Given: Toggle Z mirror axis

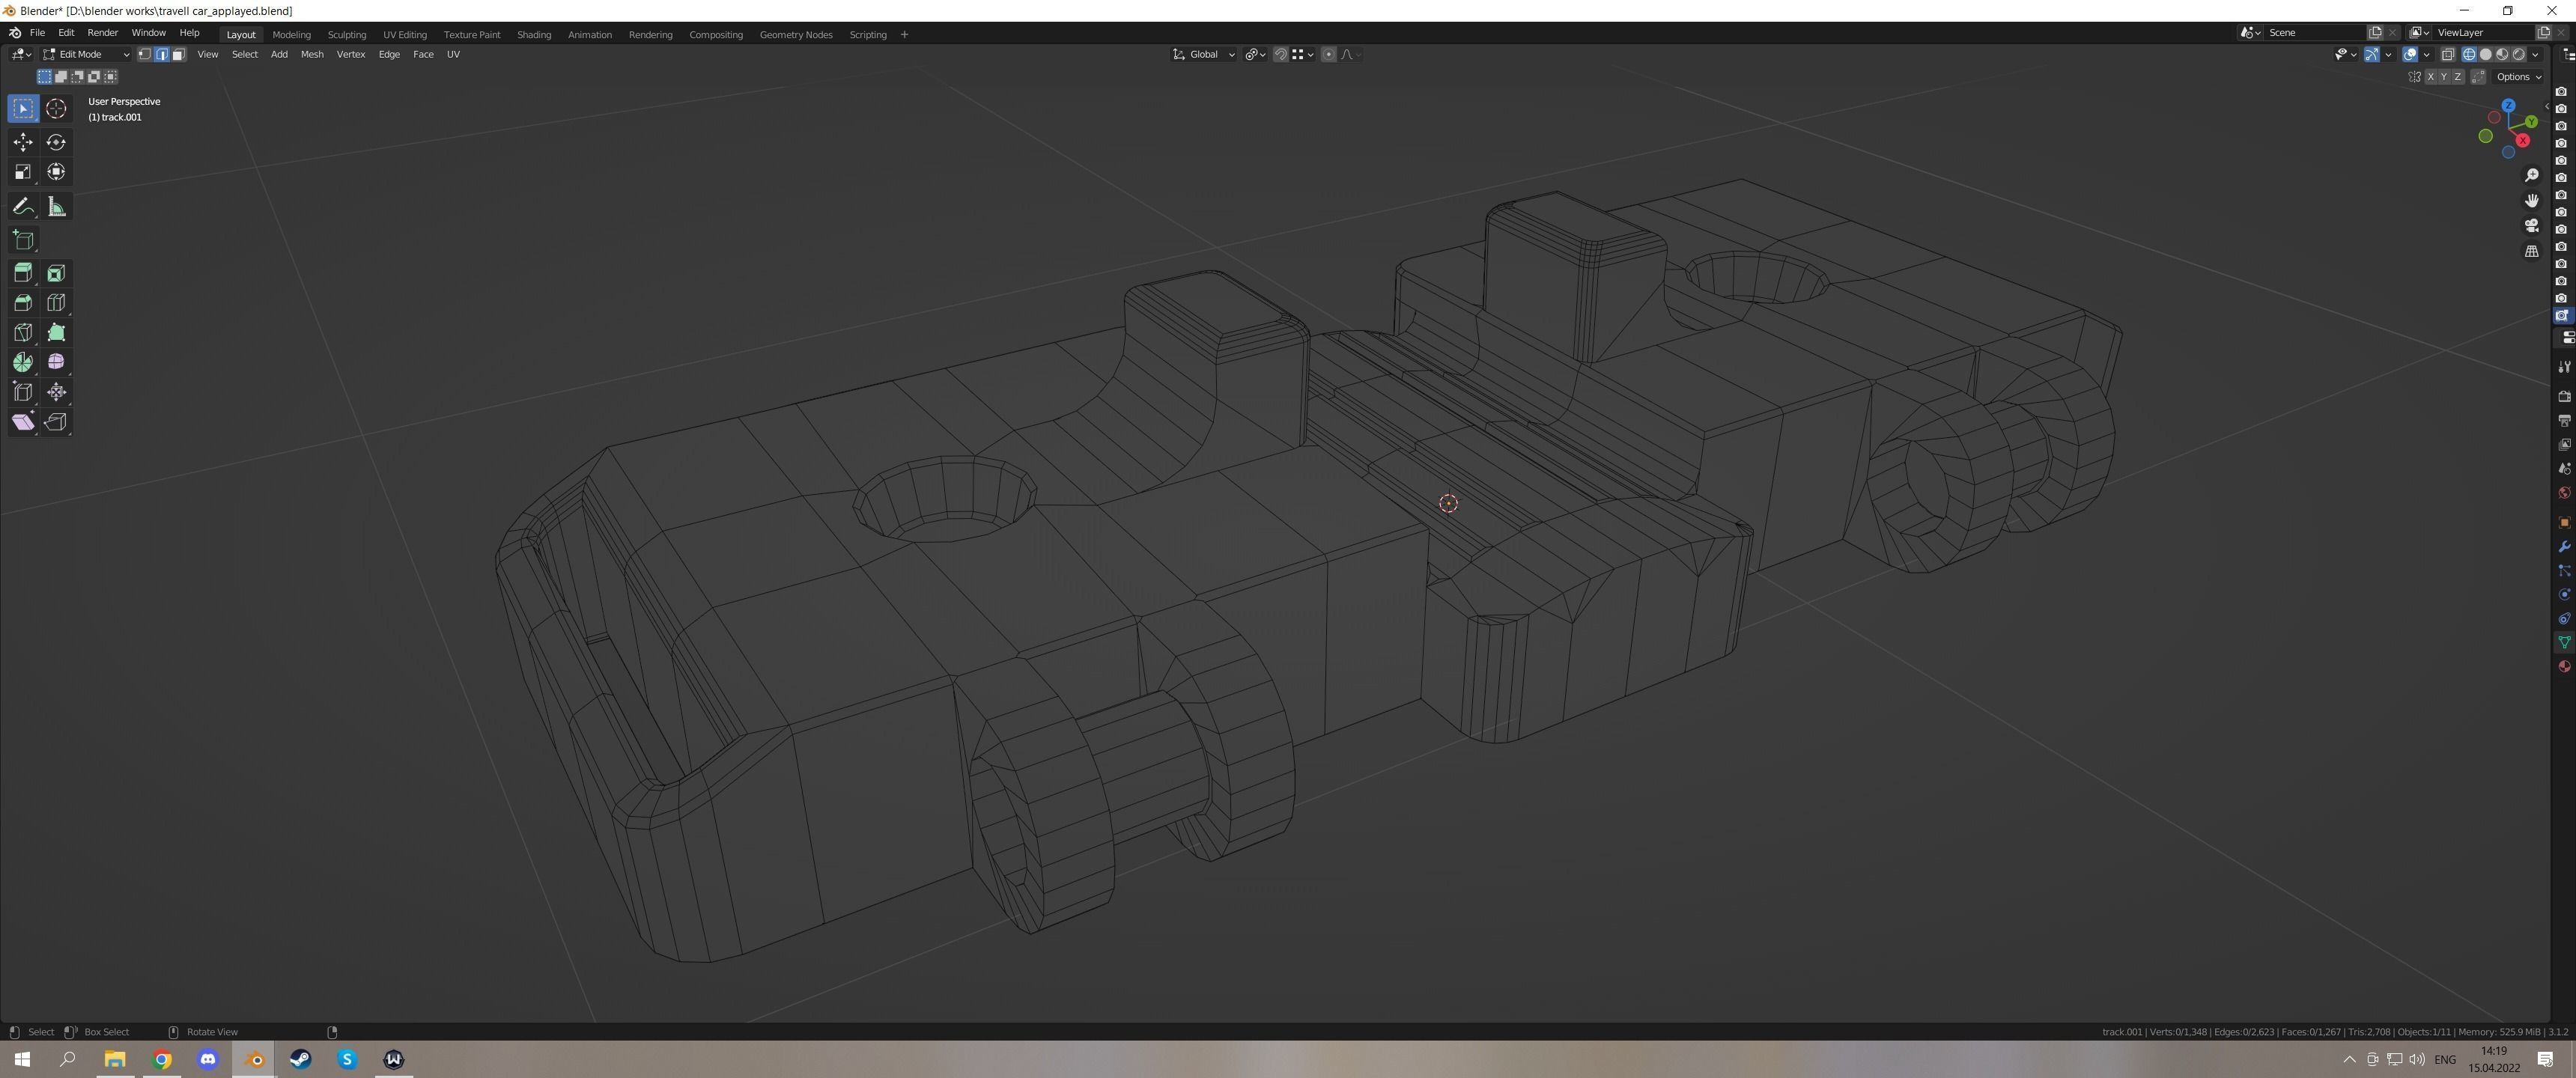Looking at the screenshot, I should pyautogui.click(x=2458, y=77).
